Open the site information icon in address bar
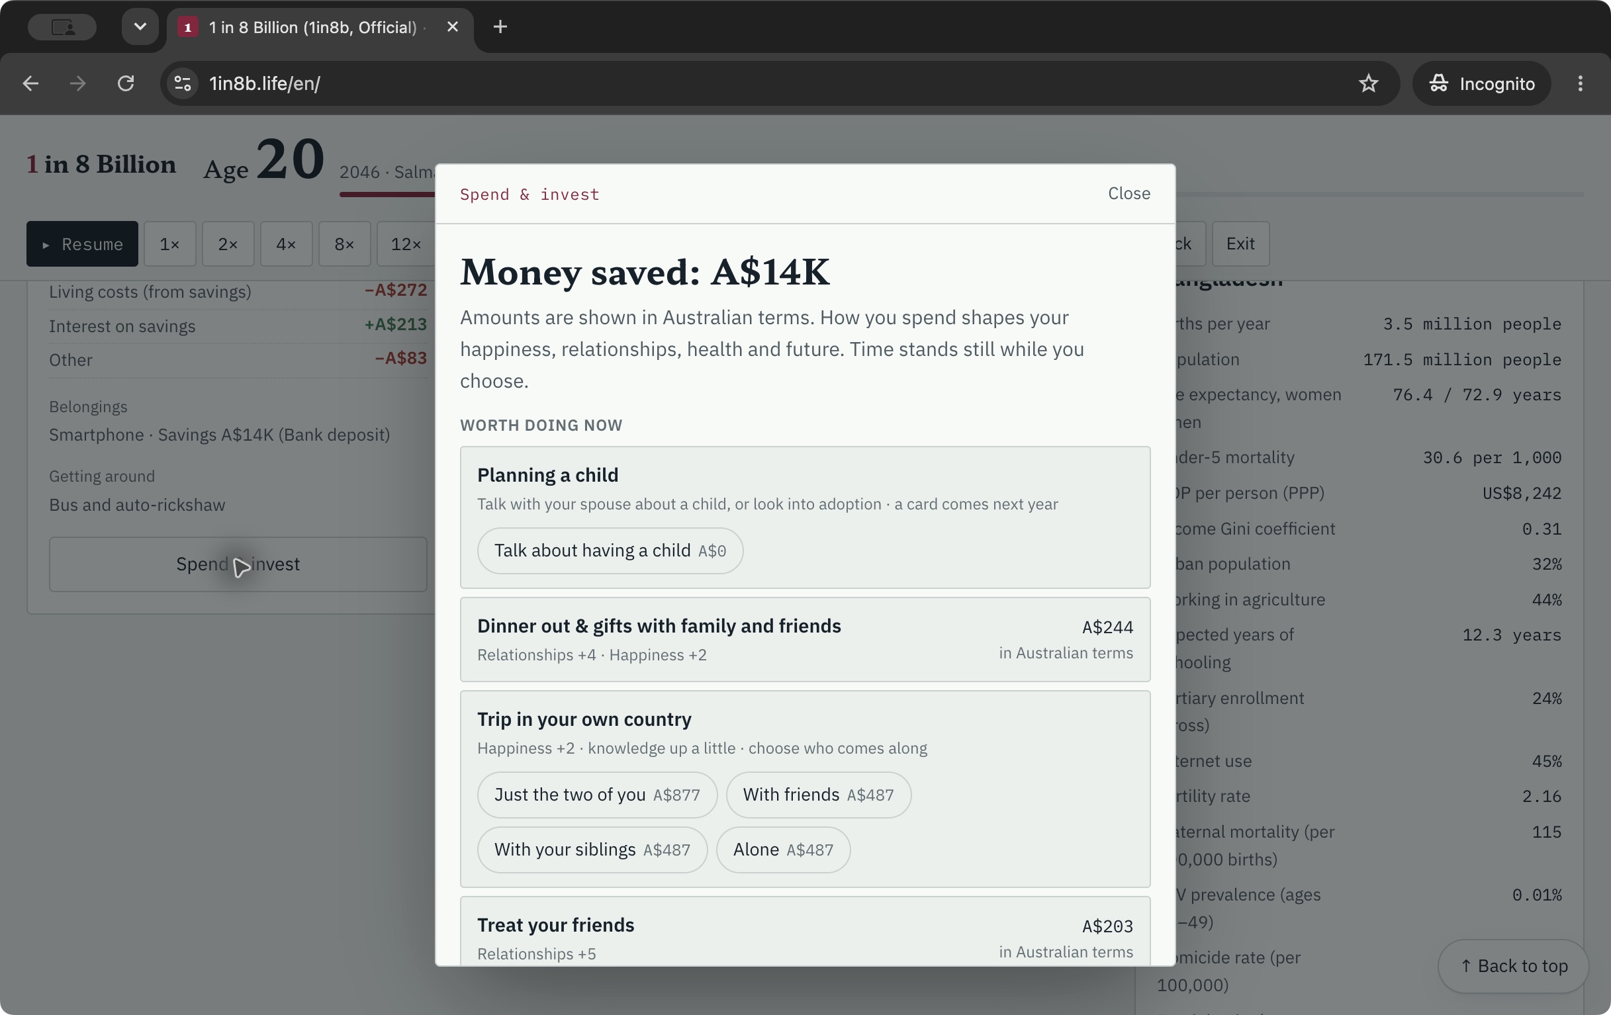 183,83
